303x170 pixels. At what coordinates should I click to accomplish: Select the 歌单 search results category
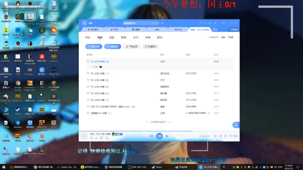pyautogui.click(x=124, y=37)
